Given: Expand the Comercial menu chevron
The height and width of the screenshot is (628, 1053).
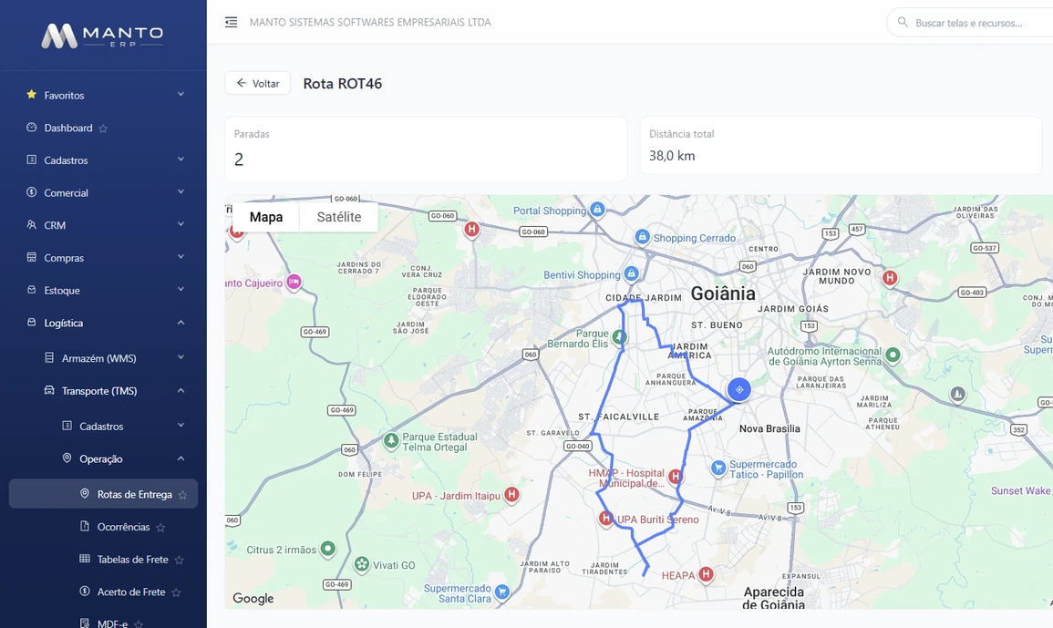Looking at the screenshot, I should [x=181, y=191].
